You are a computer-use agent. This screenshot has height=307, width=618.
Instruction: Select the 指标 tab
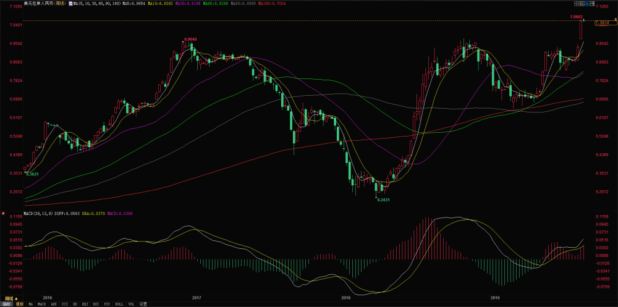[7, 305]
